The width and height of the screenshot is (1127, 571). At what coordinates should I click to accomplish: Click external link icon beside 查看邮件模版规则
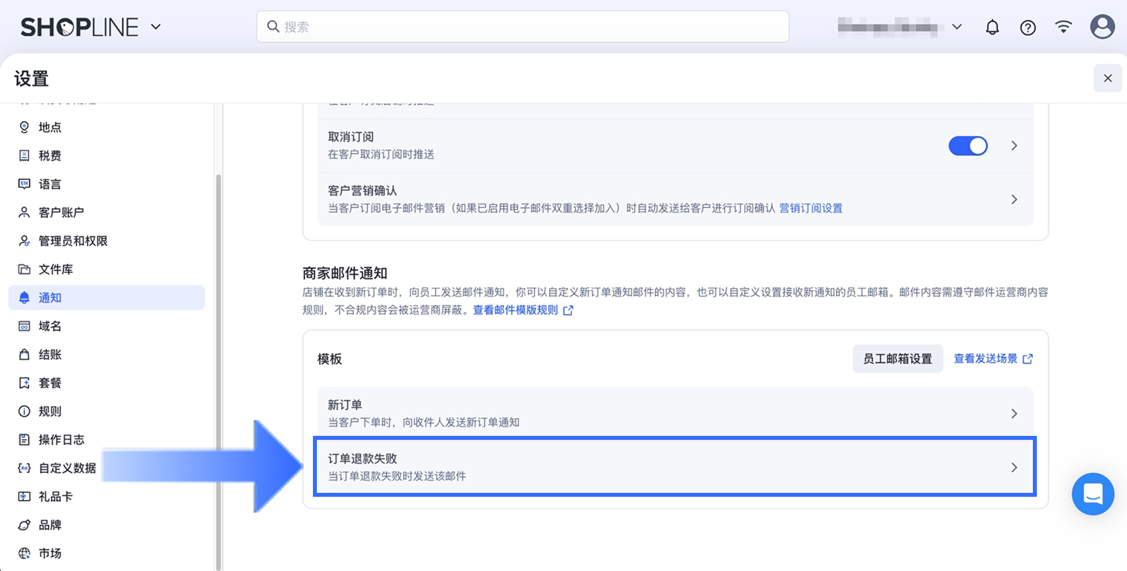coord(568,310)
